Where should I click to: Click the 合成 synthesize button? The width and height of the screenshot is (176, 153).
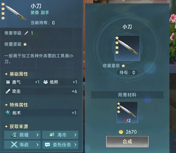tap(127, 142)
